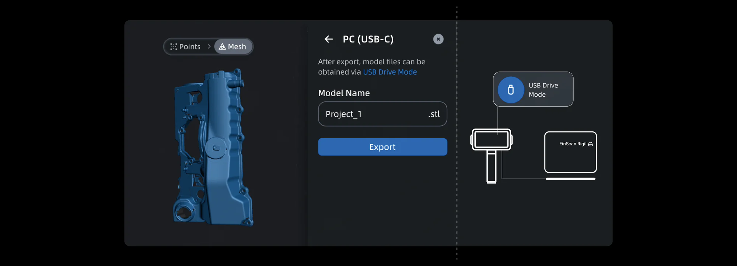
Task: Click the handheld scanner illustration
Action: [x=492, y=155]
